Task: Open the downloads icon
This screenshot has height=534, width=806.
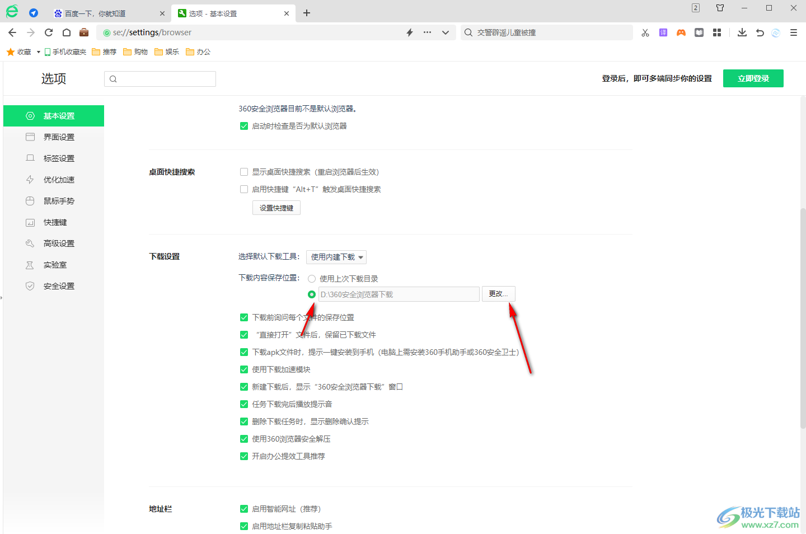Action: click(x=742, y=32)
